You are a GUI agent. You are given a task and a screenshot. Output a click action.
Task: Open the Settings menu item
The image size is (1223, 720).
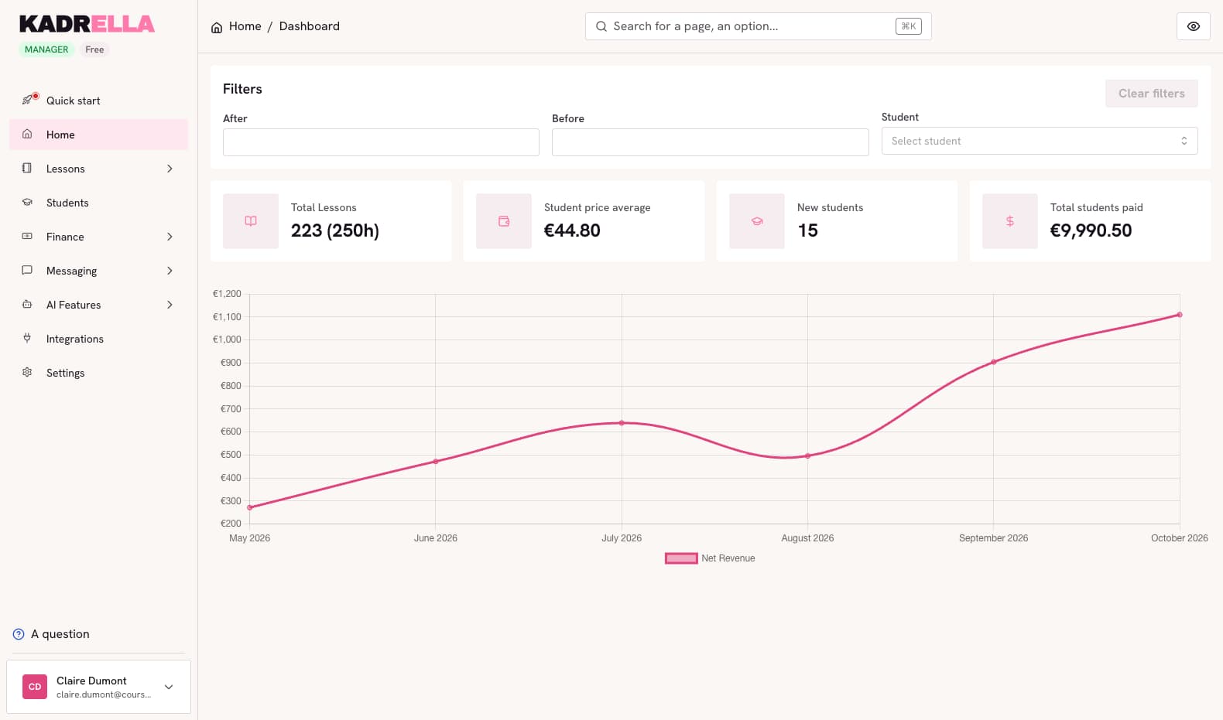(98, 373)
